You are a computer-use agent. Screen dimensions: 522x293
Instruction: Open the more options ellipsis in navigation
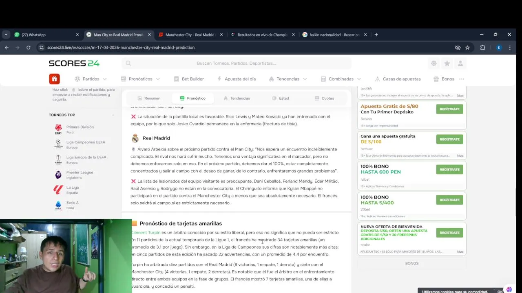(x=462, y=79)
